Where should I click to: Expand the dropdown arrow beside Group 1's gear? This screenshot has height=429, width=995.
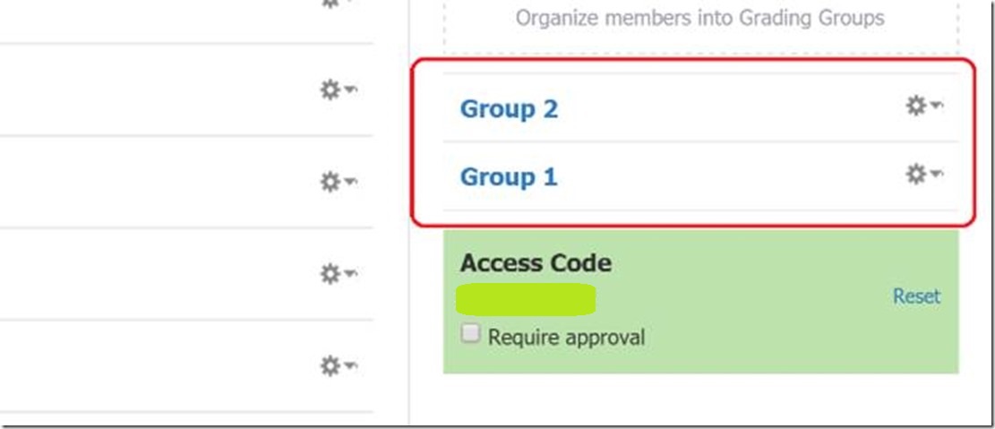(x=936, y=175)
